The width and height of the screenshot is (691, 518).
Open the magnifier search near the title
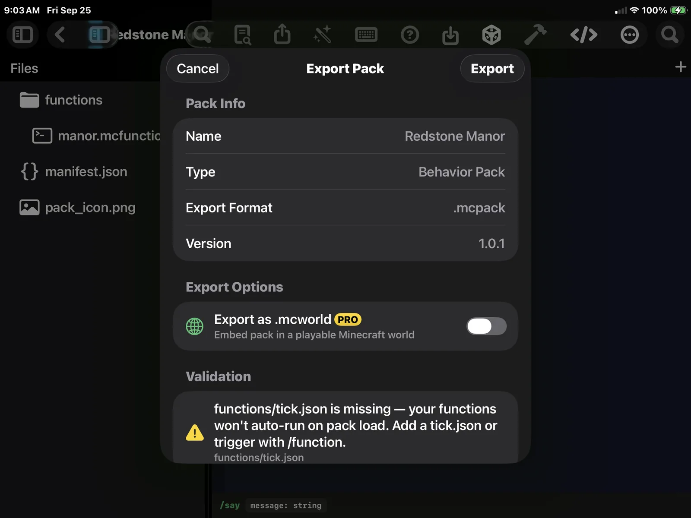coord(202,35)
